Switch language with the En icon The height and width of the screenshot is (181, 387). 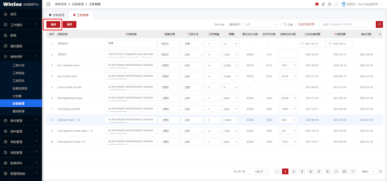[330, 4]
